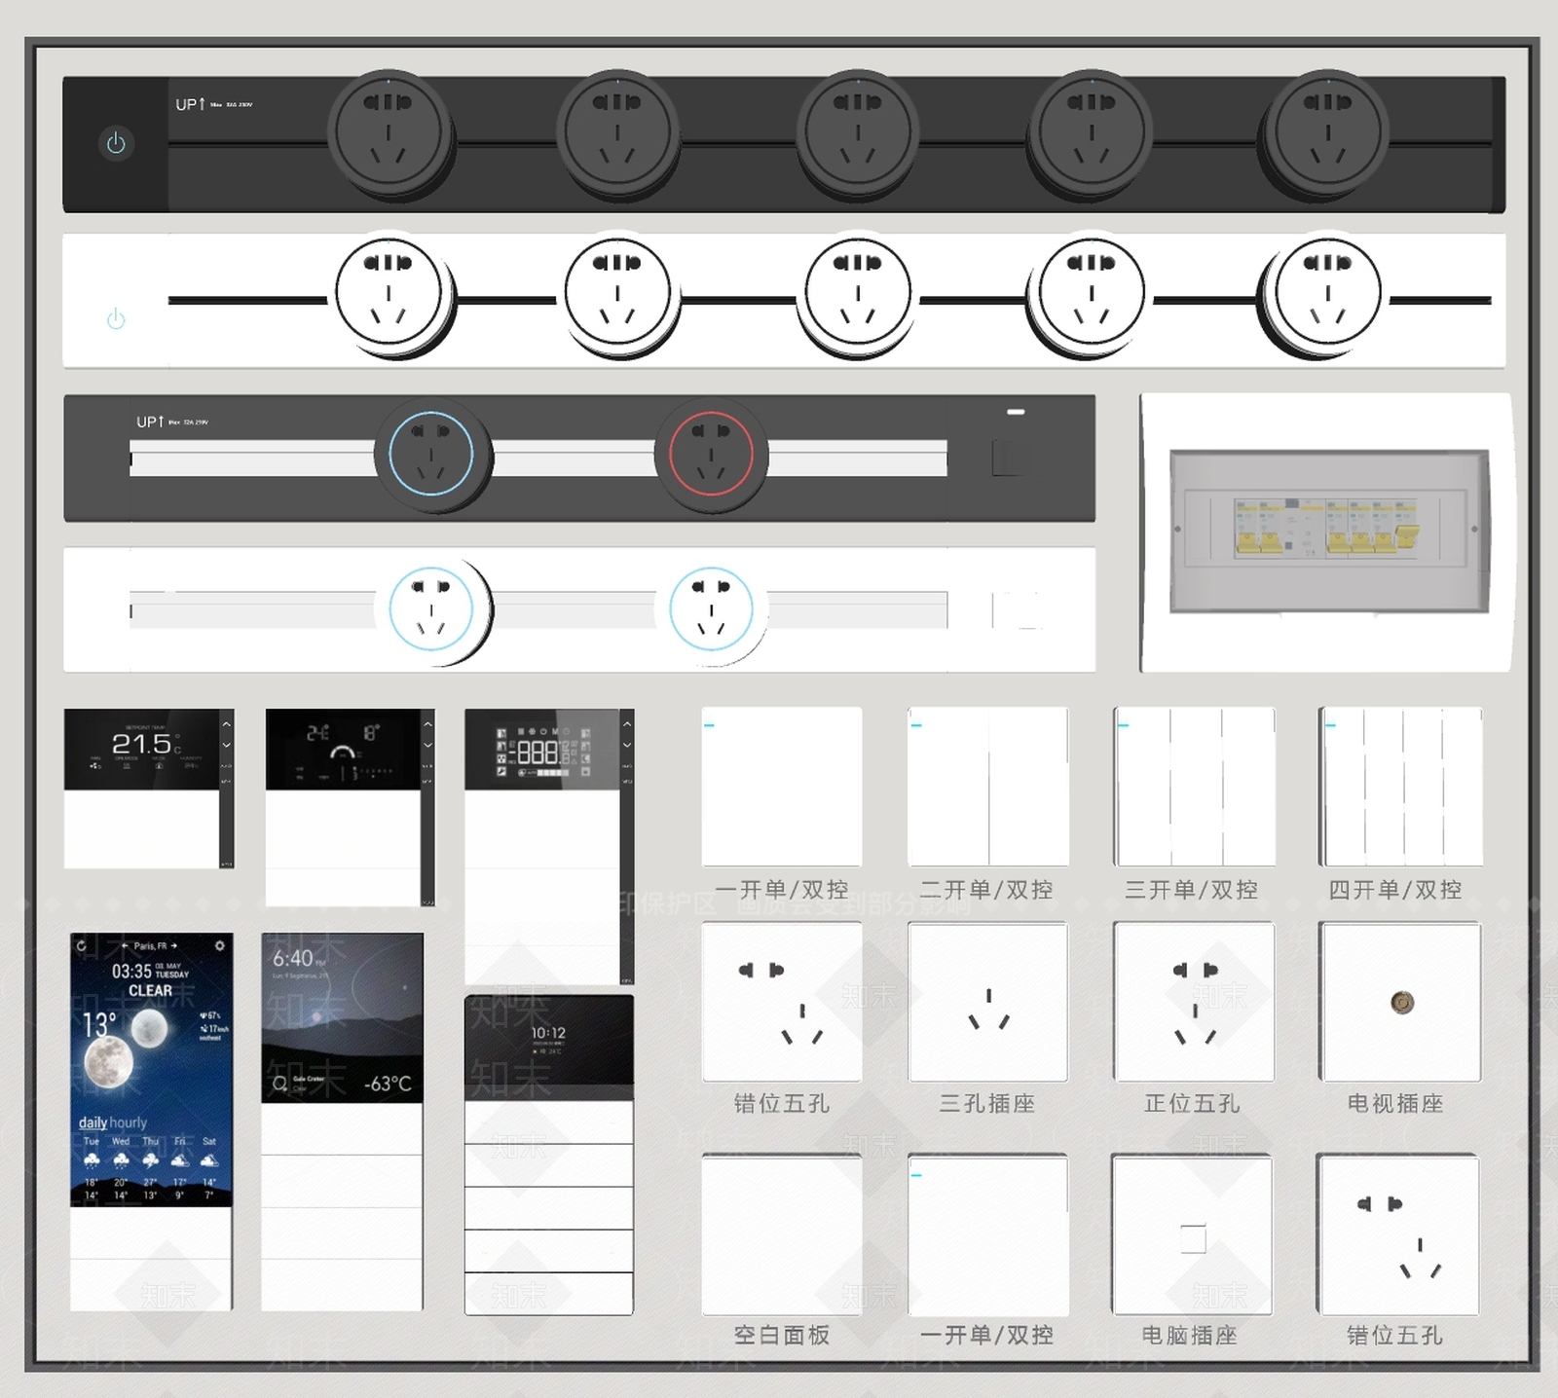Tap the search icon beside Gale Crater
Viewport: 1558px width, 1398px height.
279,1083
